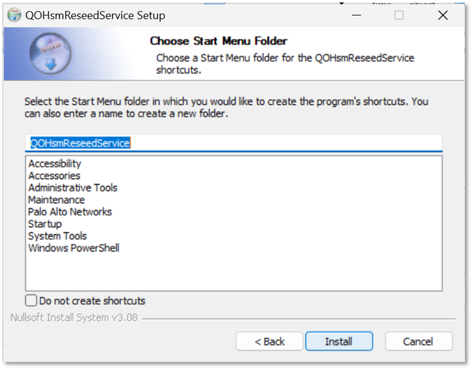Click the installer icon in the title bar
This screenshot has height=370, width=473.
(14, 15)
